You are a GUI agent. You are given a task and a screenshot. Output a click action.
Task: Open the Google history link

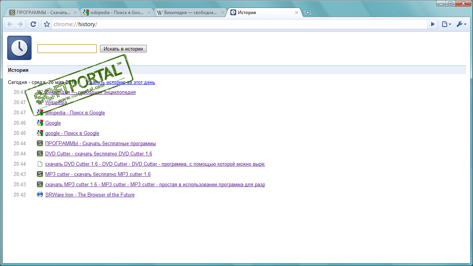tap(53, 123)
